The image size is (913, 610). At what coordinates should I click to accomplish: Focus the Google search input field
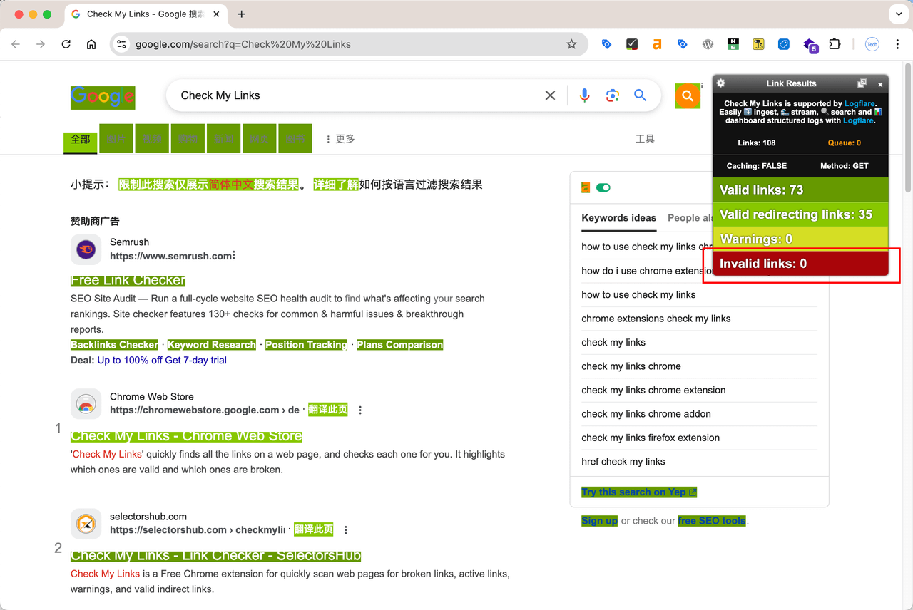point(357,95)
